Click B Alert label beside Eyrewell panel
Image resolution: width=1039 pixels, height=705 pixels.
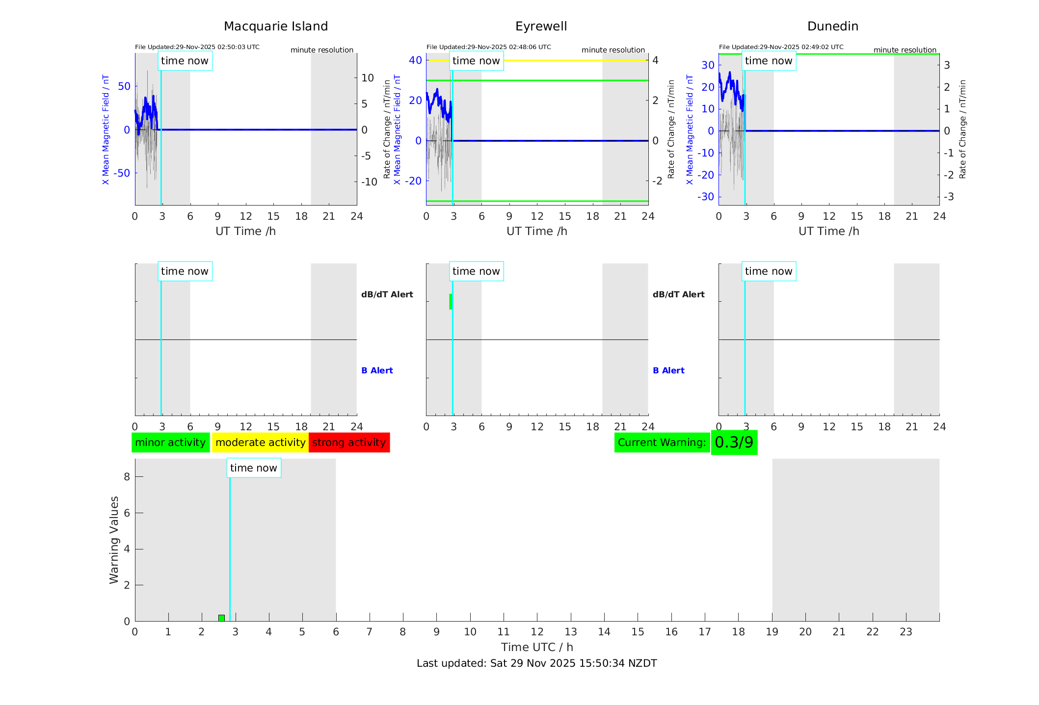tap(668, 370)
